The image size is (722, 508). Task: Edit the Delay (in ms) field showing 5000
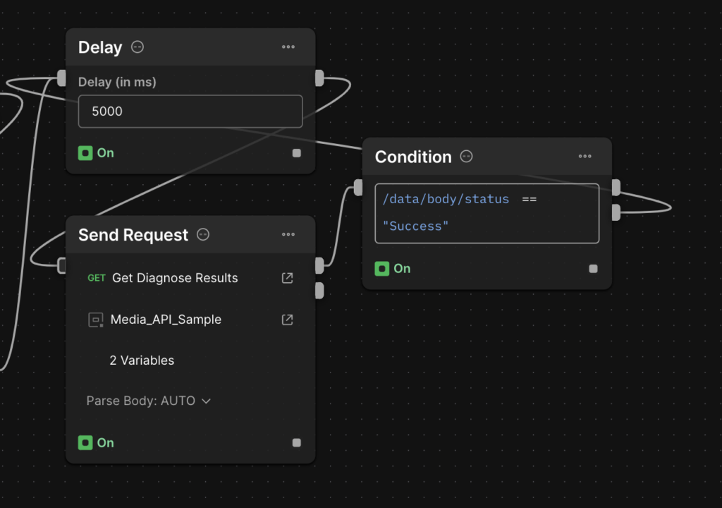coord(190,111)
